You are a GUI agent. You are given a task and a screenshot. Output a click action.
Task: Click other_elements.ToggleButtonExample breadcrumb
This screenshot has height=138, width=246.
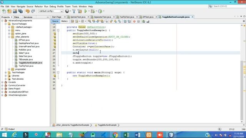[x=72, y=125]
